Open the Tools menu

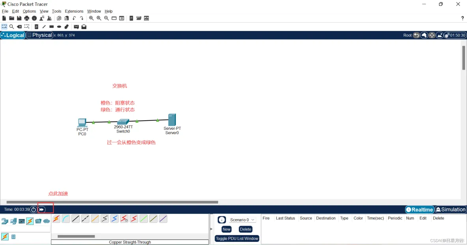coord(56,11)
